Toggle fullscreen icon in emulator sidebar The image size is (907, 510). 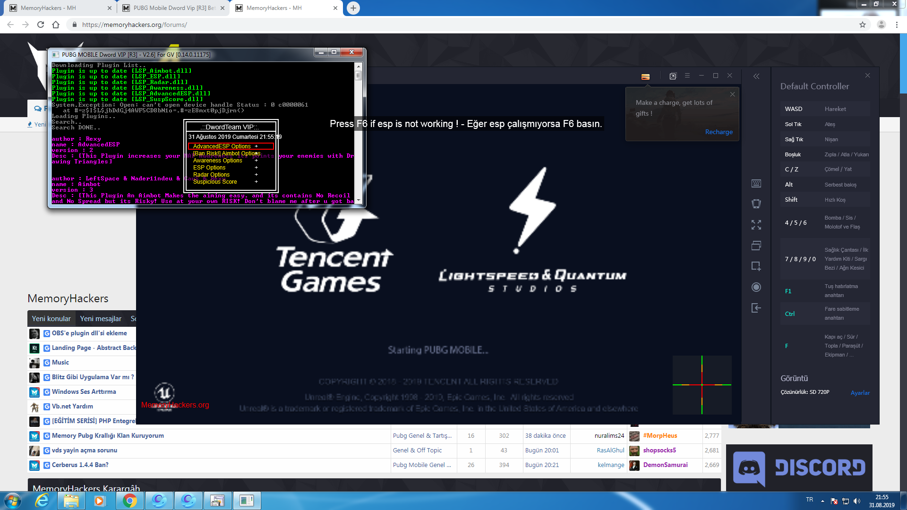(756, 225)
